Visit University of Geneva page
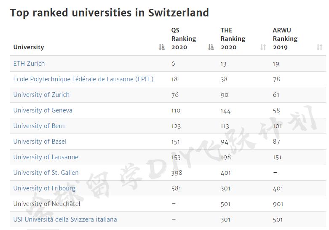 [x=43, y=110]
